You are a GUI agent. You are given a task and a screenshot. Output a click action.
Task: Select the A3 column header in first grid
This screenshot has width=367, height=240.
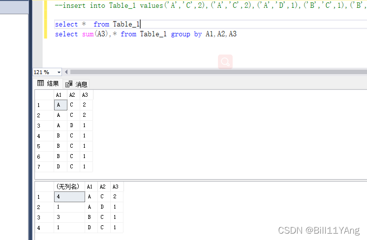point(87,95)
